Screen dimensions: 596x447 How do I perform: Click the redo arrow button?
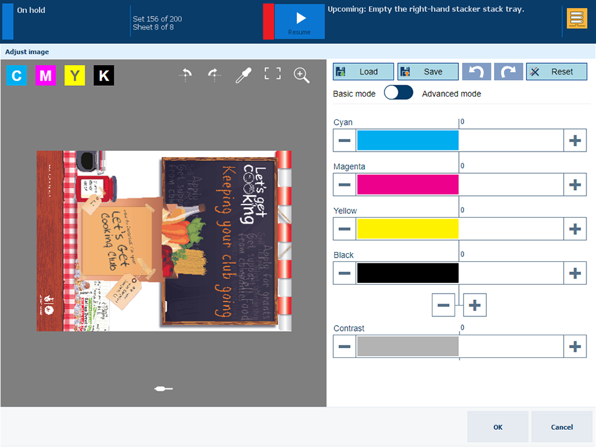point(508,71)
